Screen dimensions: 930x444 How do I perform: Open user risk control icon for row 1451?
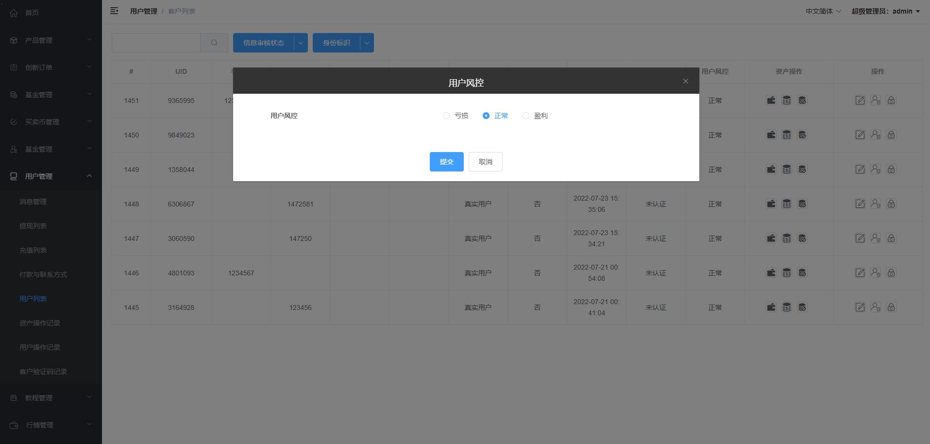[875, 100]
